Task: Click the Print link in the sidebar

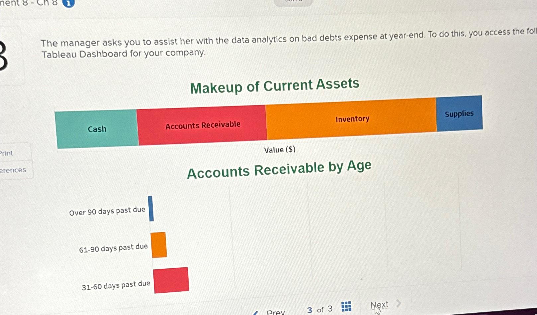Action: (7, 153)
